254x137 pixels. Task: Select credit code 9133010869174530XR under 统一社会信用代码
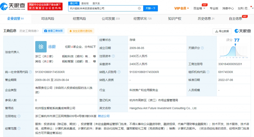(50, 72)
